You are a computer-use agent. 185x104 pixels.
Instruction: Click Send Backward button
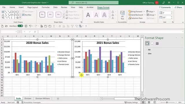[x=136, y=15]
